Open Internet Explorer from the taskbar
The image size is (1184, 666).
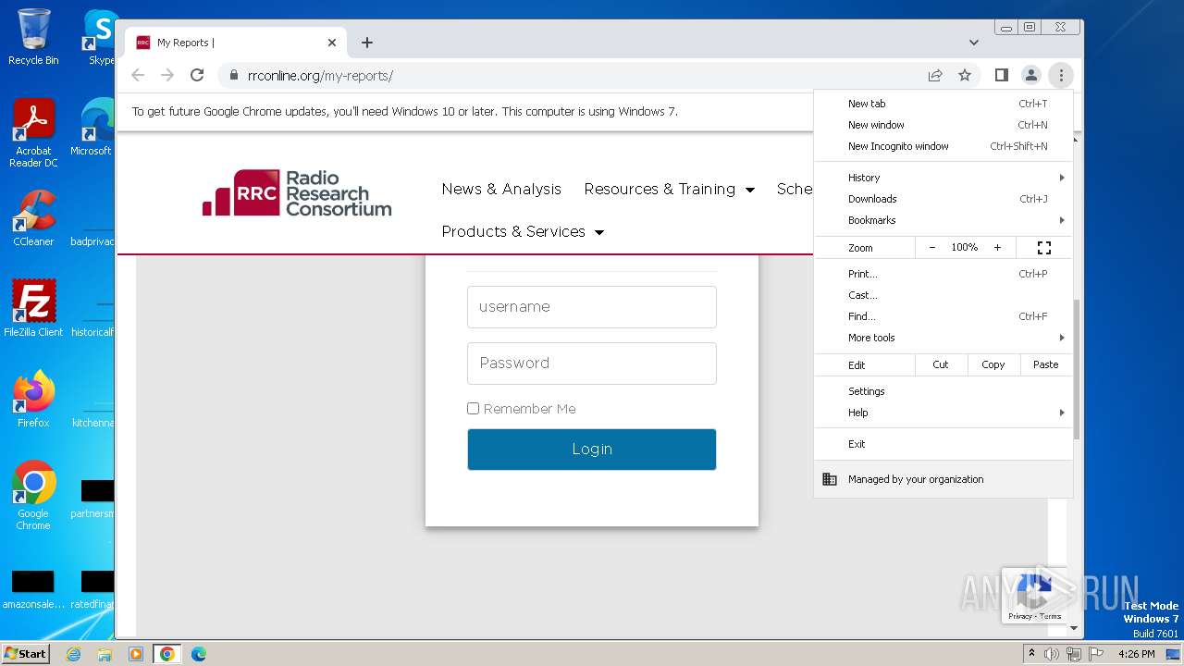73,654
